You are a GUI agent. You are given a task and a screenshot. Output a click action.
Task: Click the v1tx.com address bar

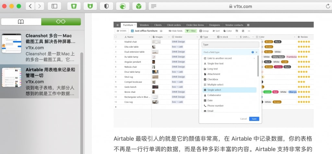tap(240, 6)
